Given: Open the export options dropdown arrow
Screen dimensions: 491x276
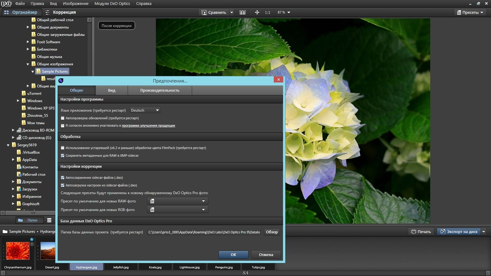Looking at the screenshot, I should coord(484,232).
